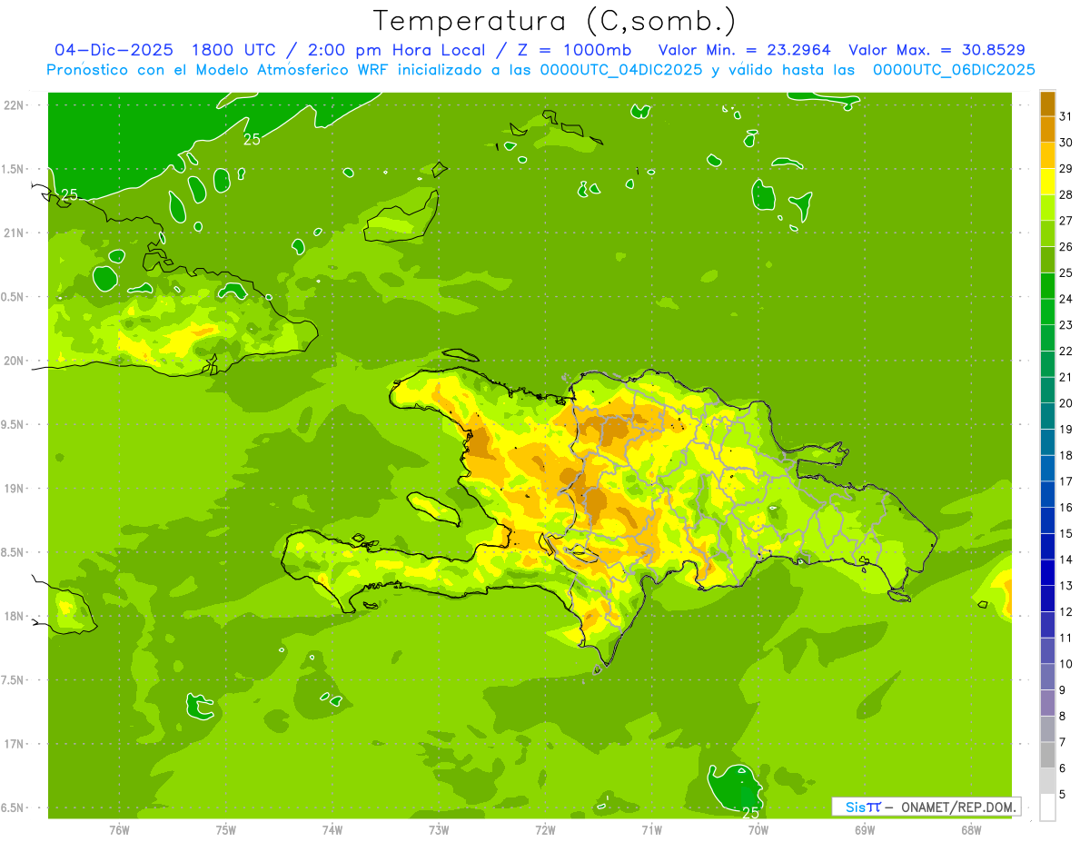This screenshot has width=1090, height=842.
Task: Click the '19N' latitude label
Action: pyautogui.click(x=13, y=489)
